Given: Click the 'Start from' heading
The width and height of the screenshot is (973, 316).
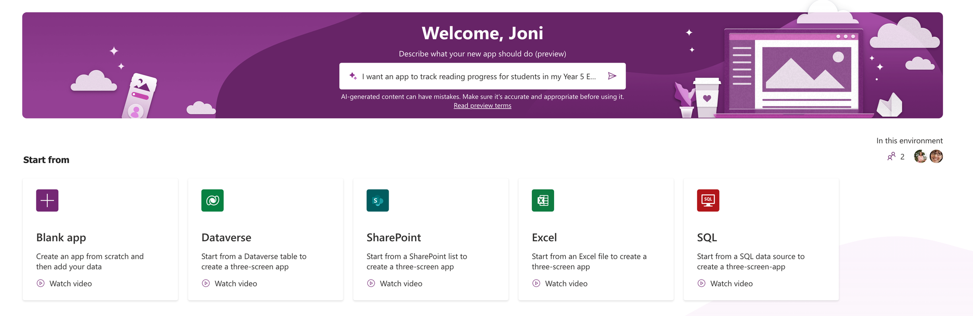Looking at the screenshot, I should 46,160.
